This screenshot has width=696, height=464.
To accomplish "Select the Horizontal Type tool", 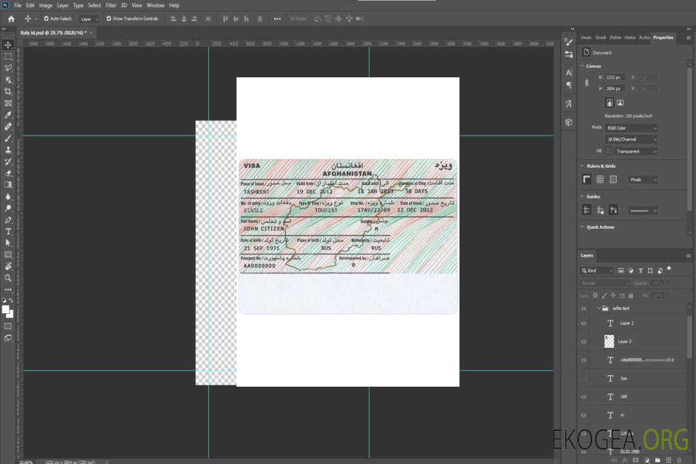I will pos(8,231).
